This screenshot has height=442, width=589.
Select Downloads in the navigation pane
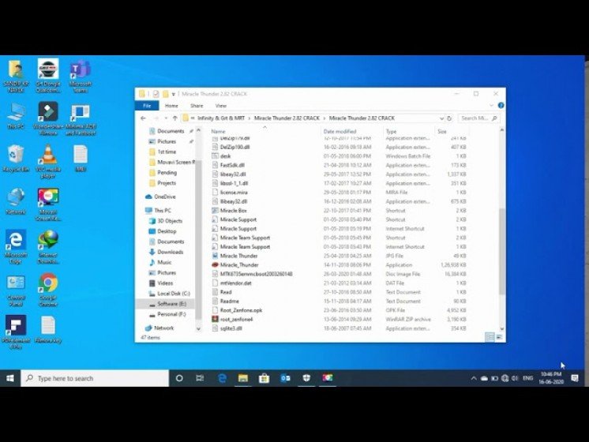[170, 252]
